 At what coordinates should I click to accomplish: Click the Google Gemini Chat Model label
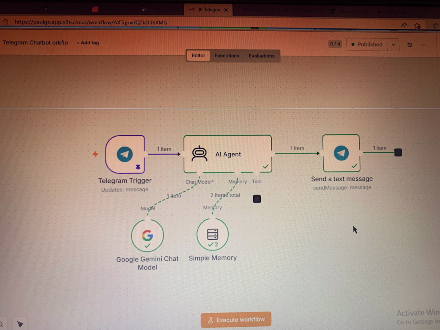[147, 263]
